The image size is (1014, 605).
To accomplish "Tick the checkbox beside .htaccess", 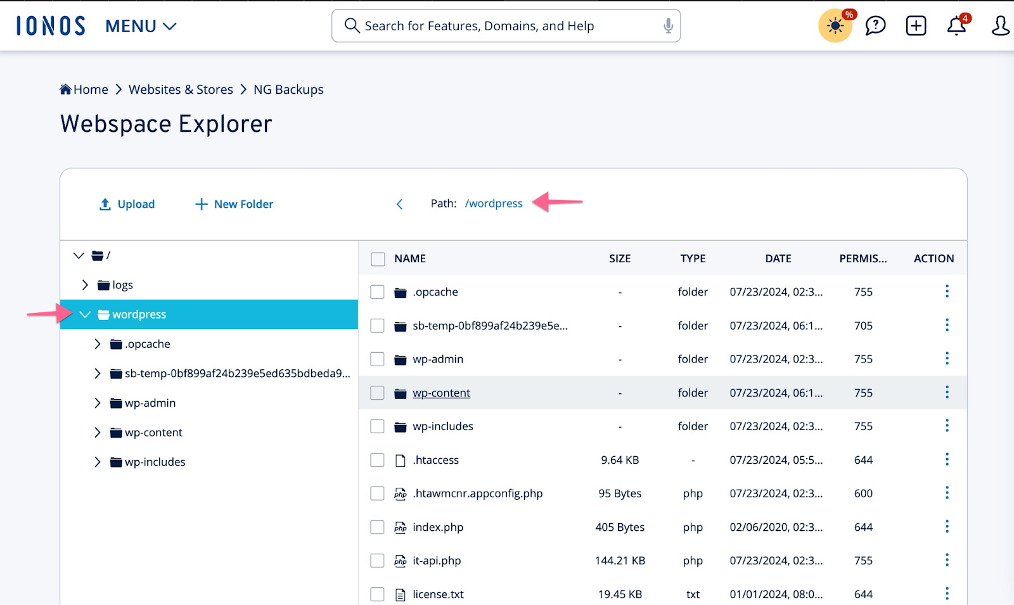I will [378, 460].
